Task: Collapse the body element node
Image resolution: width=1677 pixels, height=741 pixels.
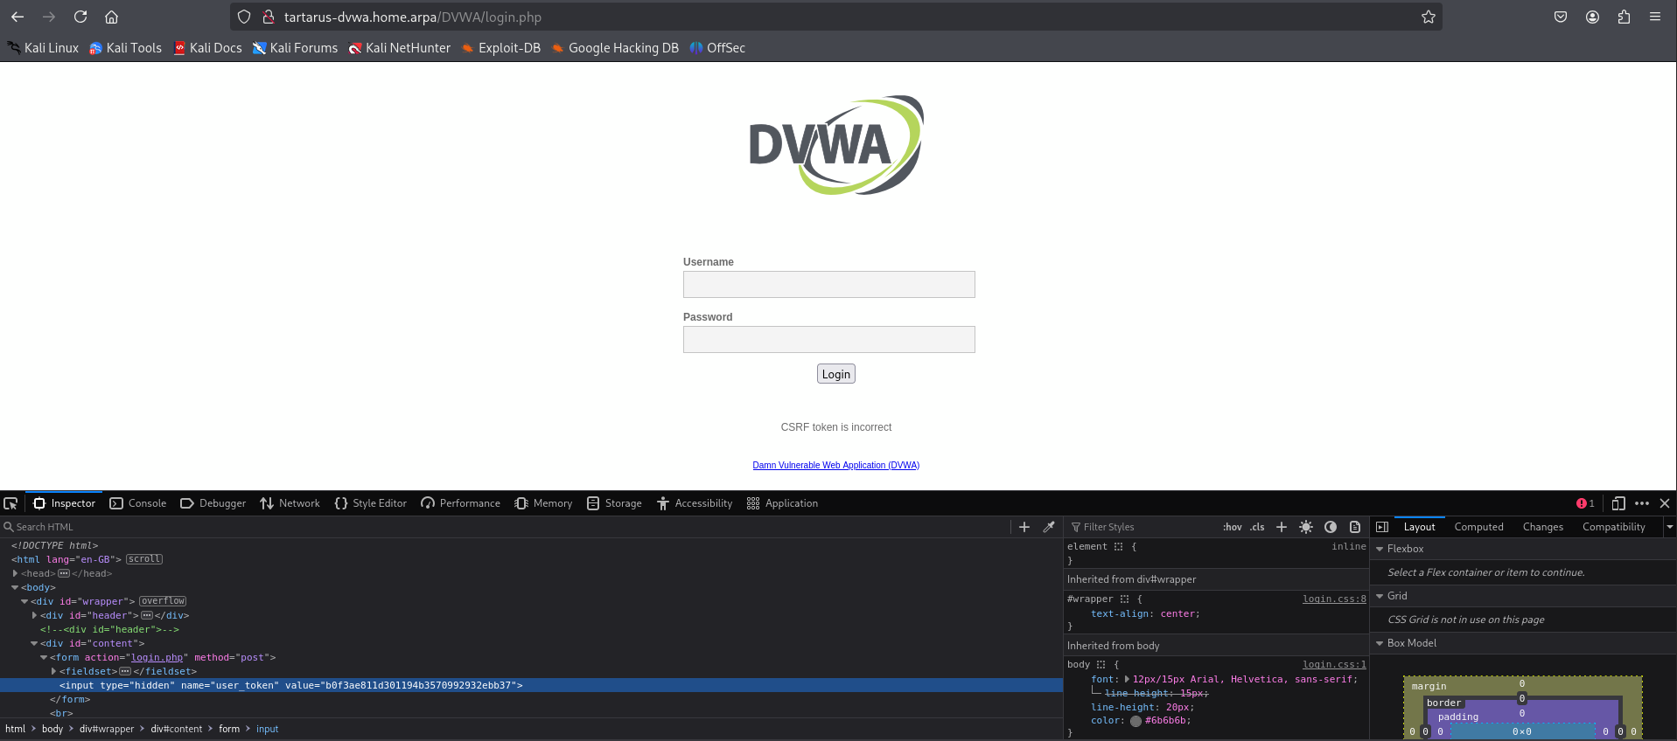Action: pyautogui.click(x=15, y=587)
